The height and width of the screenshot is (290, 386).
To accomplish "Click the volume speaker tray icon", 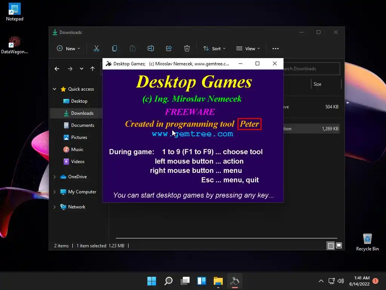I will tap(341, 281).
